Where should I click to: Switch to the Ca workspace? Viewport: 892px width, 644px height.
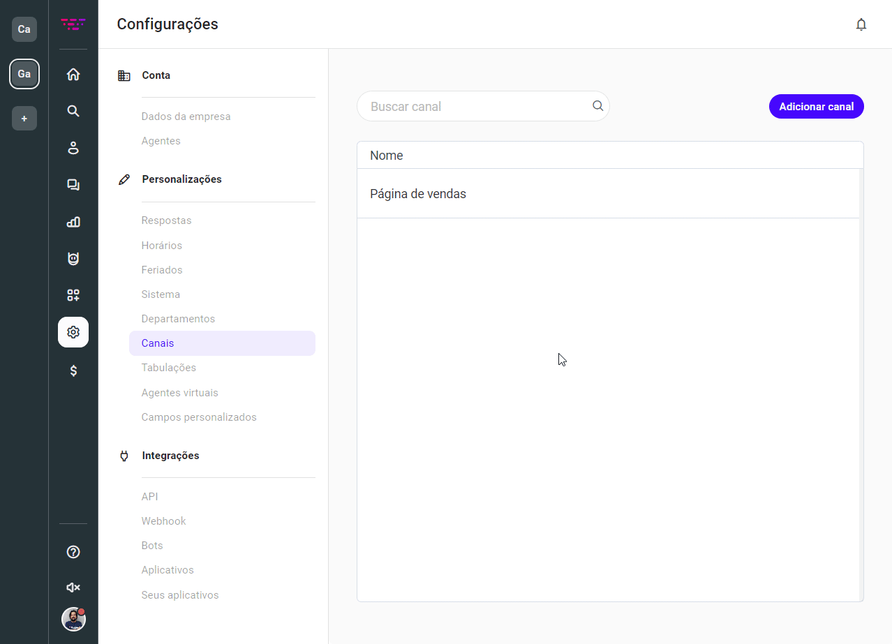point(24,29)
